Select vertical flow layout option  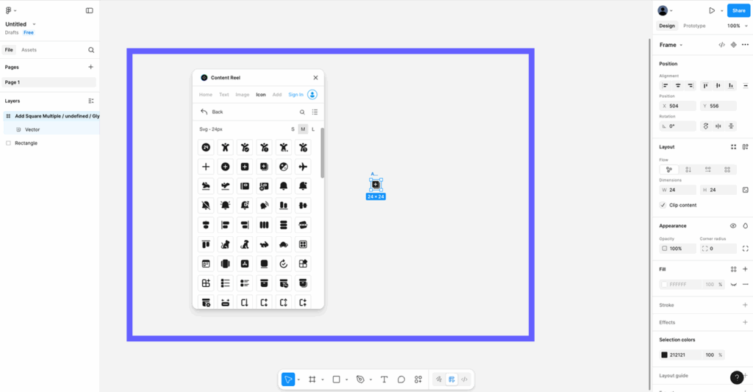688,170
